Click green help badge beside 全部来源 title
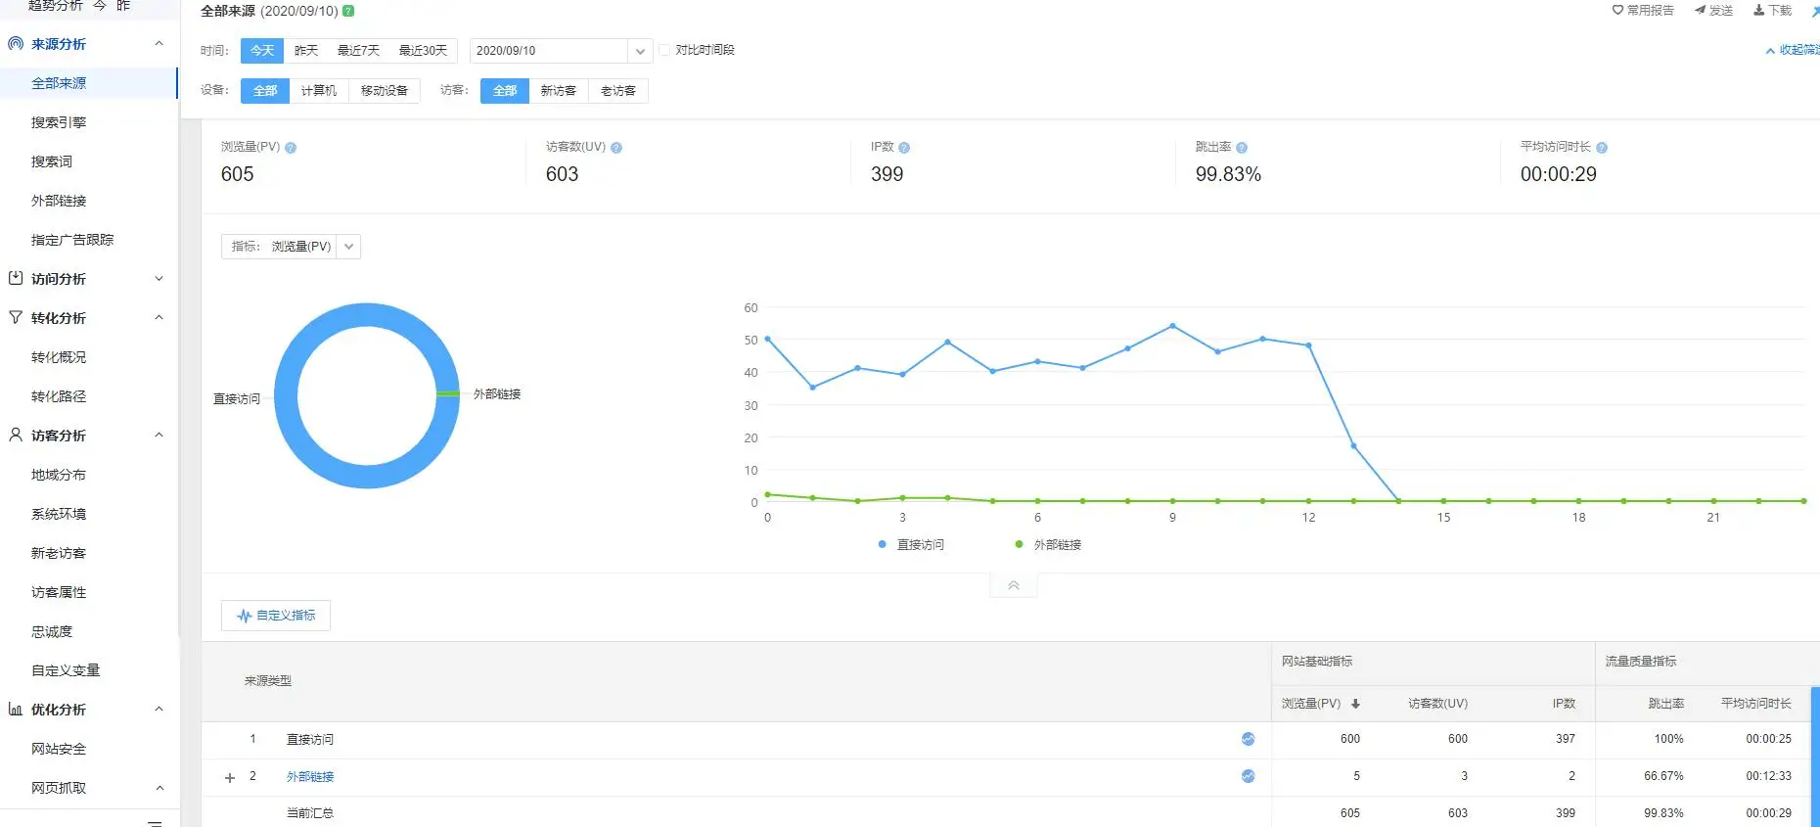The image size is (1820, 827). pos(348,11)
